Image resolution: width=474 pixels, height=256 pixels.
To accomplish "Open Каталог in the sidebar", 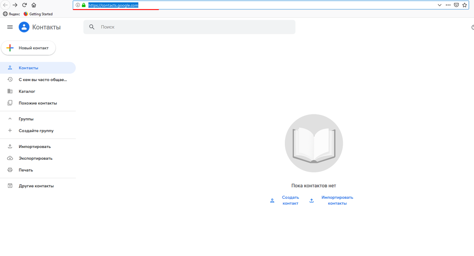I will [38, 92].
